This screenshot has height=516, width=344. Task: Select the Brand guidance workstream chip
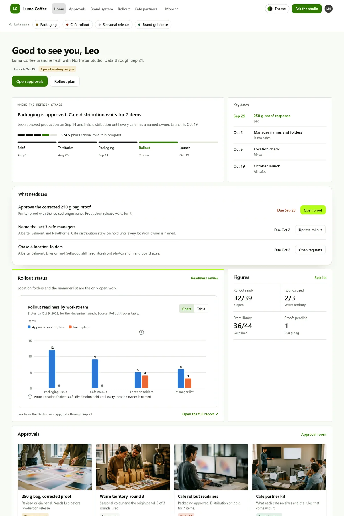pos(153,25)
